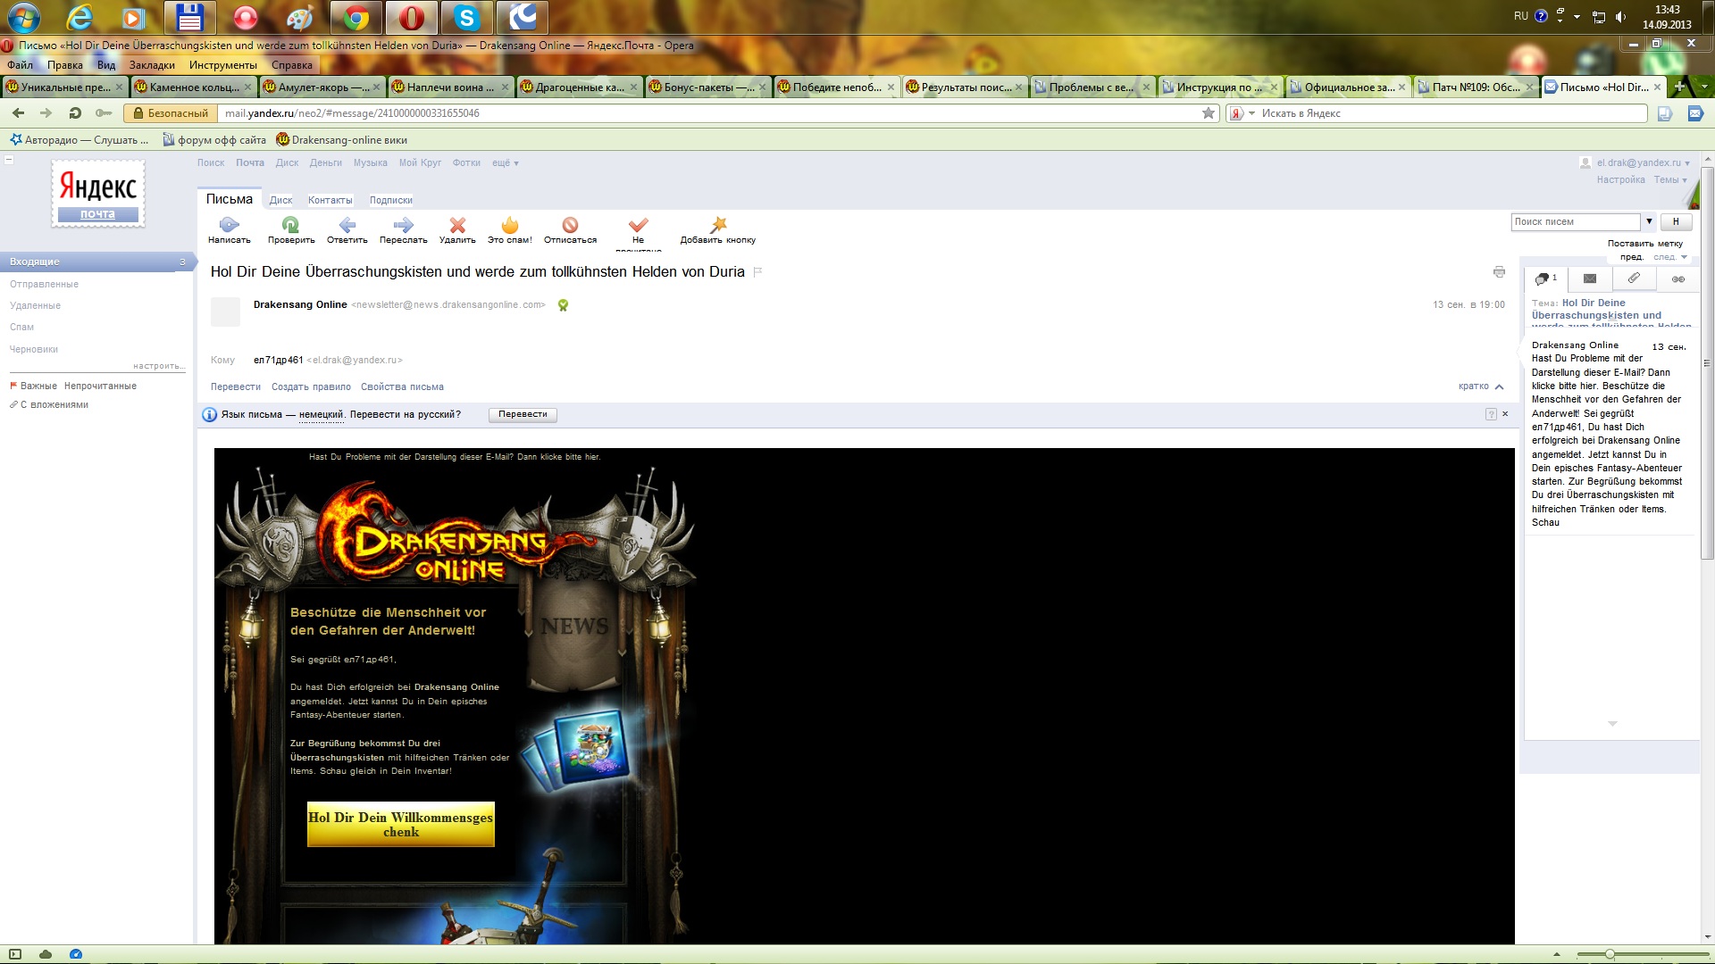The height and width of the screenshot is (964, 1715).
Task: Switch to Подписки tab
Action: click(391, 201)
